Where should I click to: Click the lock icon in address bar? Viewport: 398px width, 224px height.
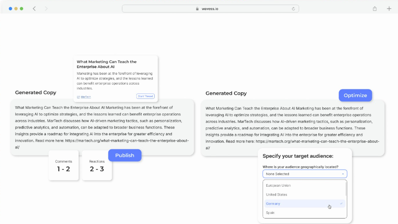click(x=198, y=9)
